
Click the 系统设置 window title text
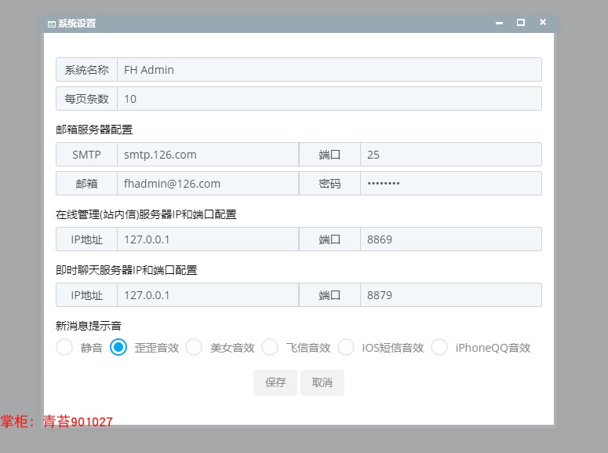click(x=77, y=24)
